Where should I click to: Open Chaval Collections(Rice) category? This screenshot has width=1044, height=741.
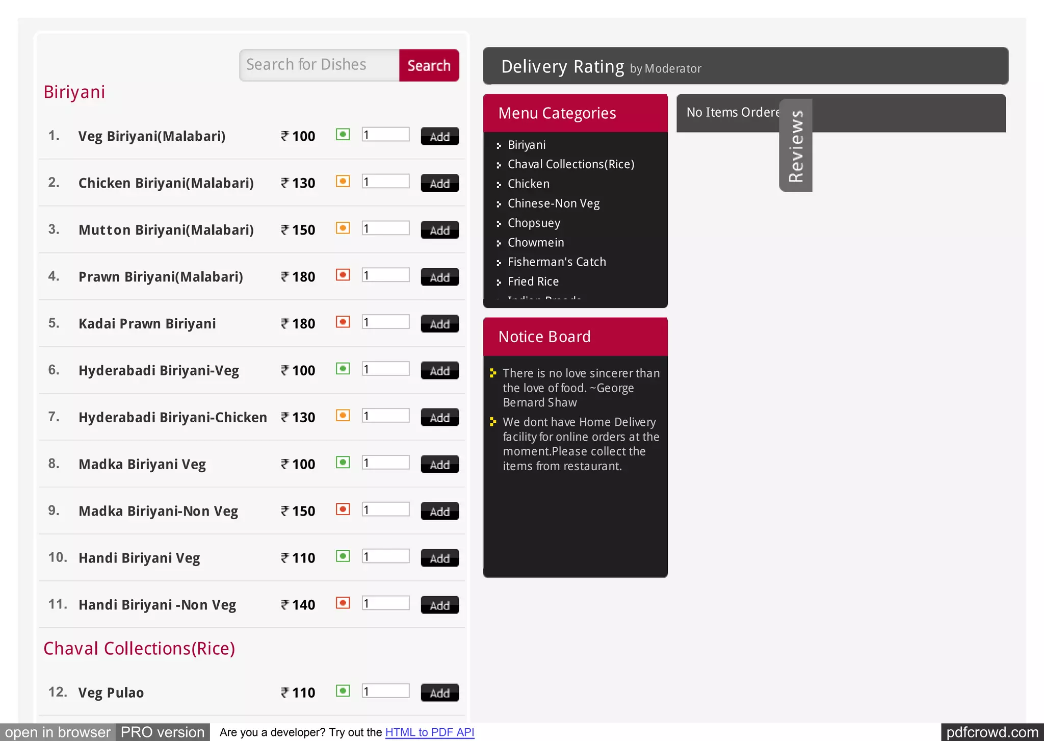tap(570, 165)
